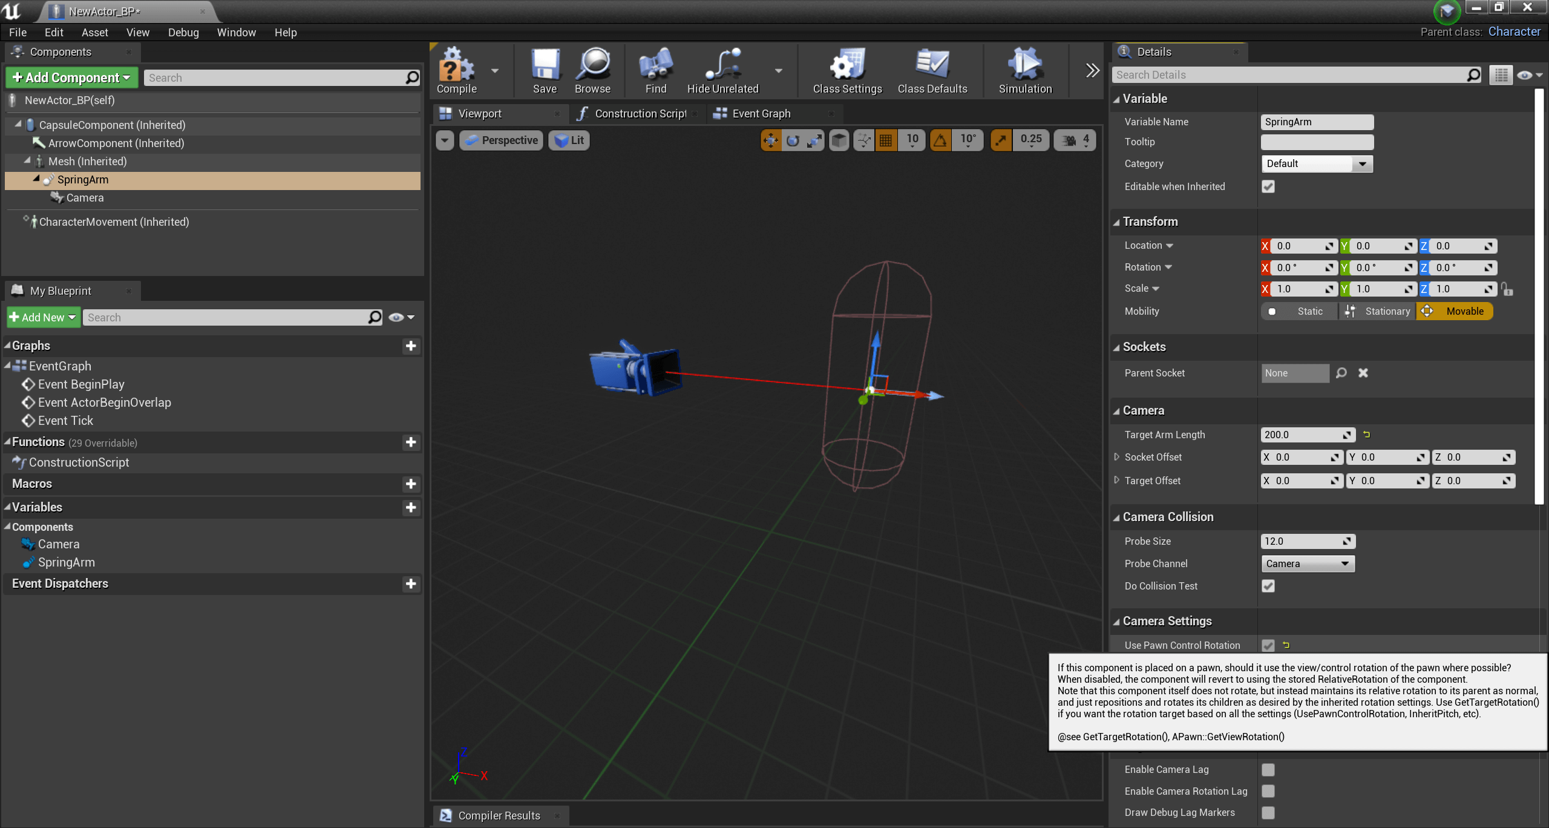Reset Target Arm Length to default
Viewport: 1549px width, 828px height.
click(x=1366, y=435)
